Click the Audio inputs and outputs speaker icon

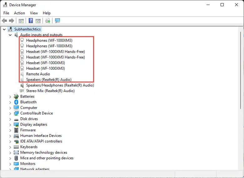pyautogui.click(x=16, y=35)
